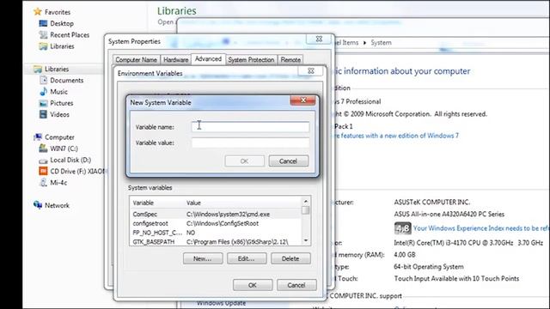Select Libraries icon under Favorites

43,46
